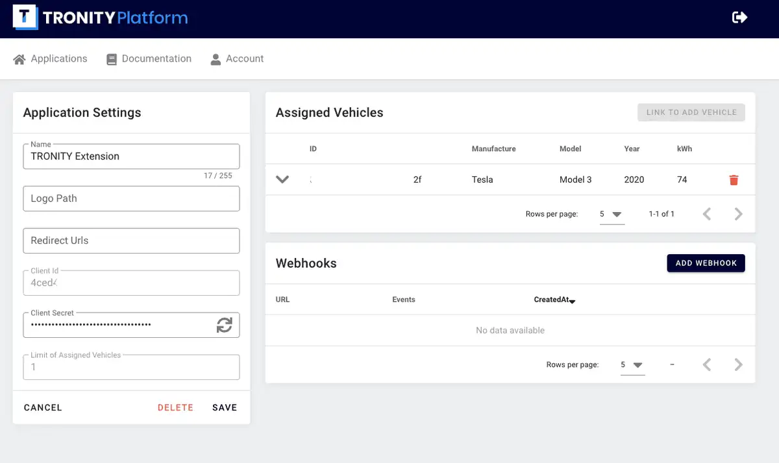Click the logout icon in header
Image resolution: width=779 pixels, height=463 pixels.
tap(739, 18)
